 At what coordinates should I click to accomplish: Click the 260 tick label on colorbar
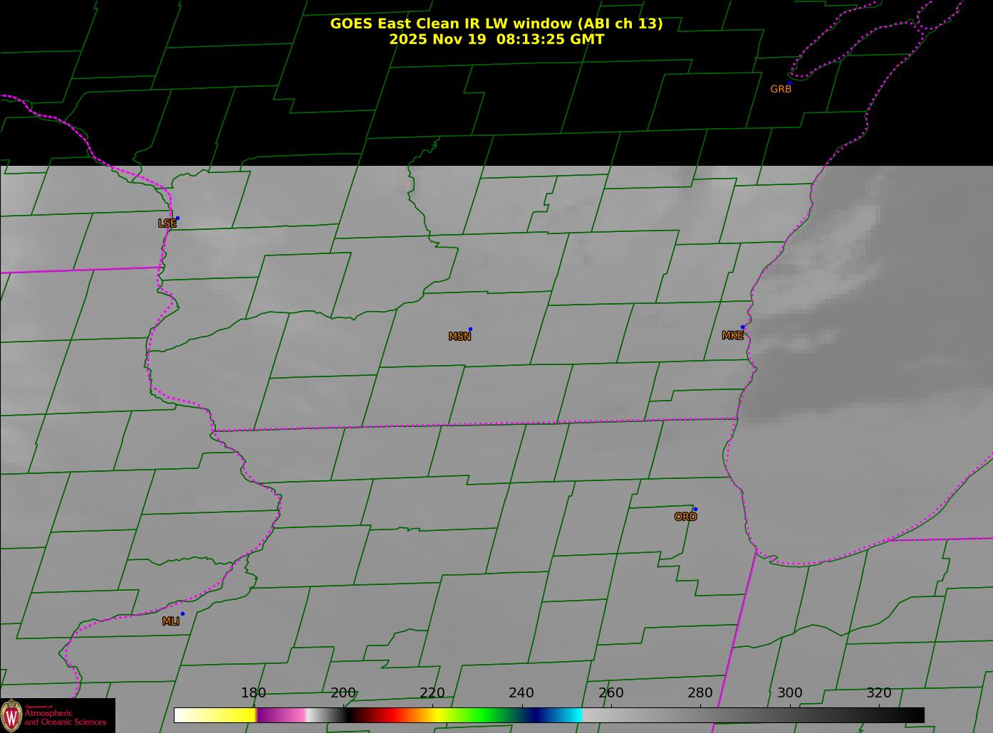[610, 693]
